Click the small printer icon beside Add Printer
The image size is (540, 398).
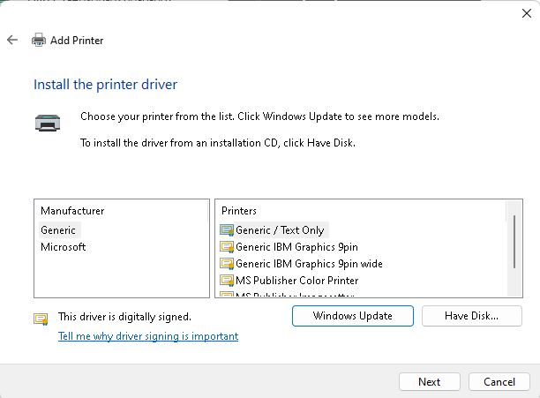click(x=39, y=41)
